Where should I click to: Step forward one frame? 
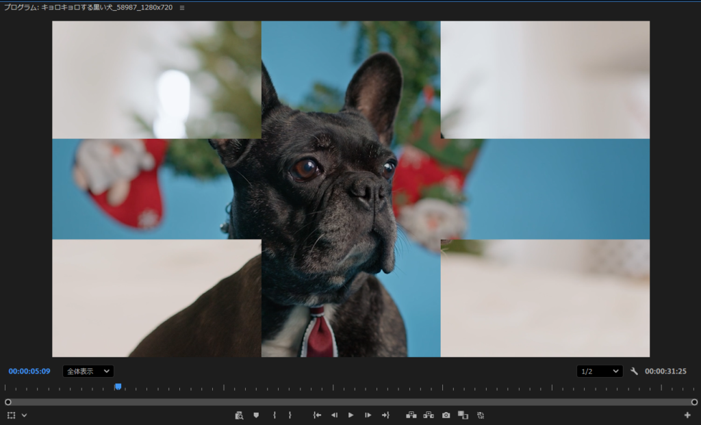pyautogui.click(x=368, y=415)
